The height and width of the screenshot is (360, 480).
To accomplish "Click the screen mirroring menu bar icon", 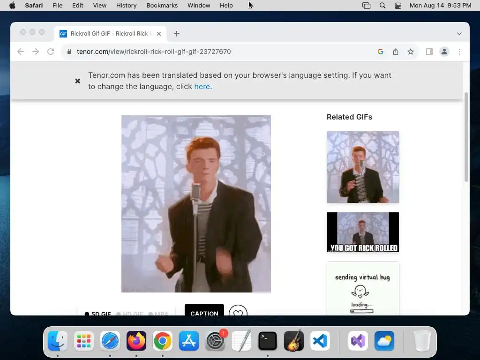I will pyautogui.click(x=367, y=6).
